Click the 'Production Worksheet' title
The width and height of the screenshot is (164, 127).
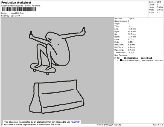pos(16,3)
